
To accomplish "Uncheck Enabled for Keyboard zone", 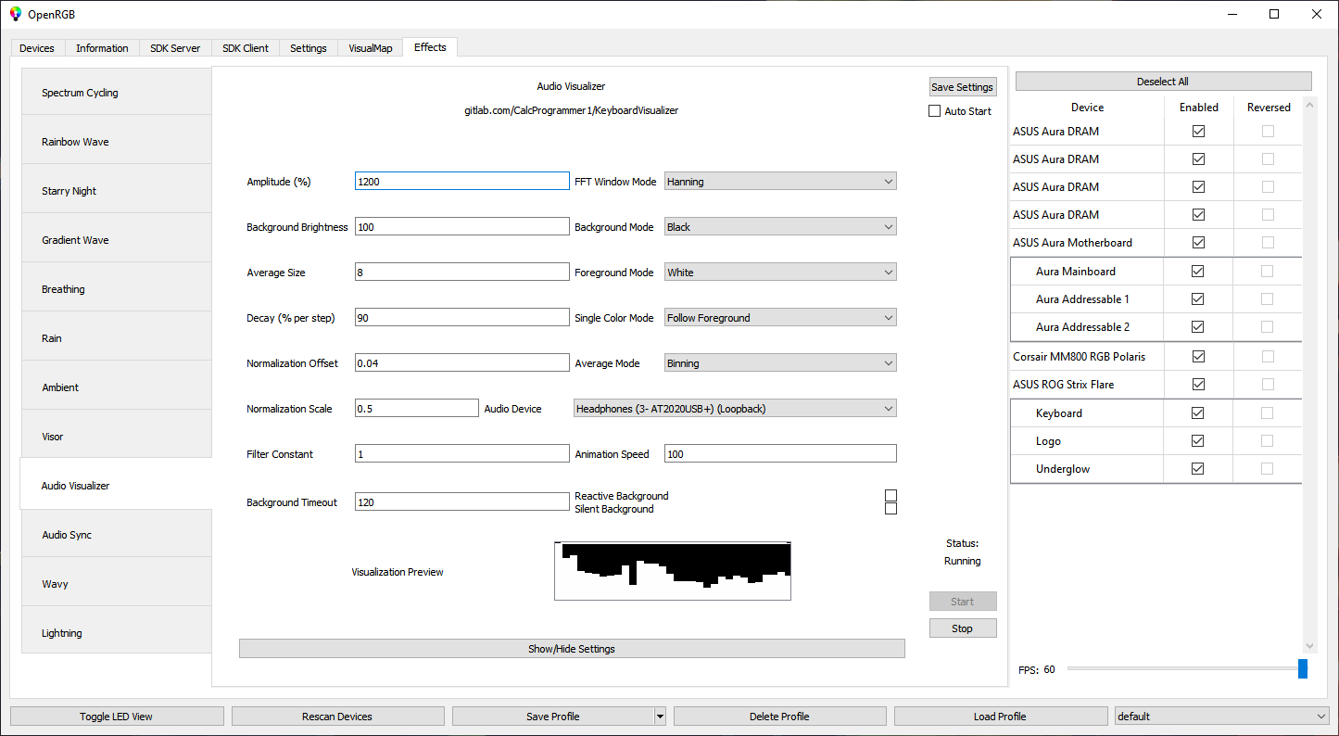I will tap(1197, 413).
